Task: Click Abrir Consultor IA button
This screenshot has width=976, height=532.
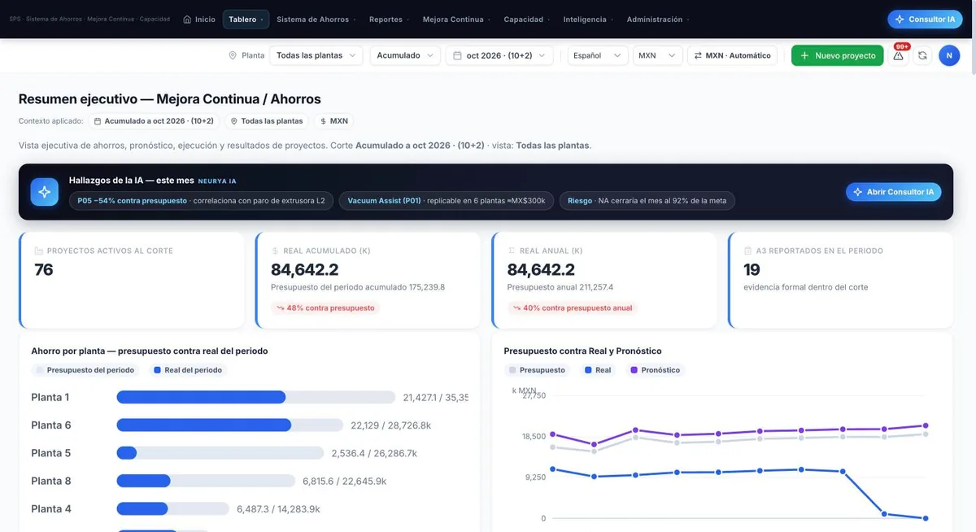Action: click(x=894, y=192)
